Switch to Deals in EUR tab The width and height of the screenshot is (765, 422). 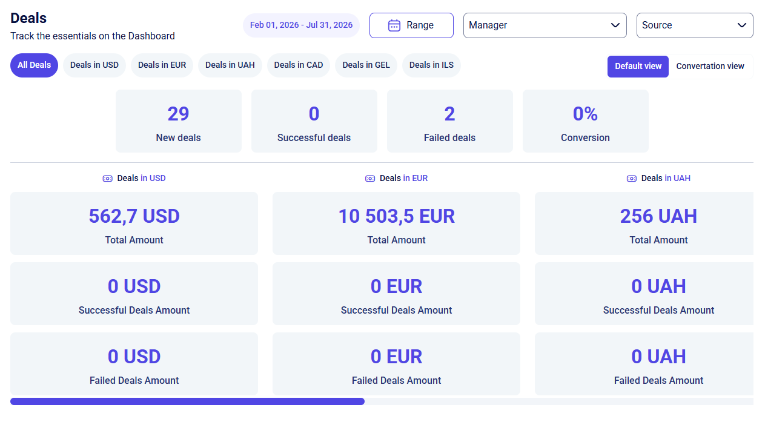[x=162, y=65]
